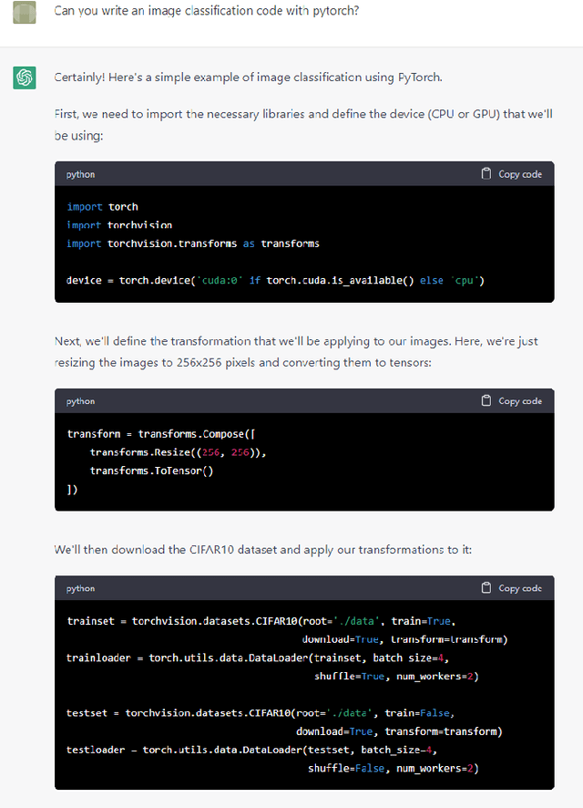Click the python label on the transform code block
The height and width of the screenshot is (808, 583).
click(80, 401)
